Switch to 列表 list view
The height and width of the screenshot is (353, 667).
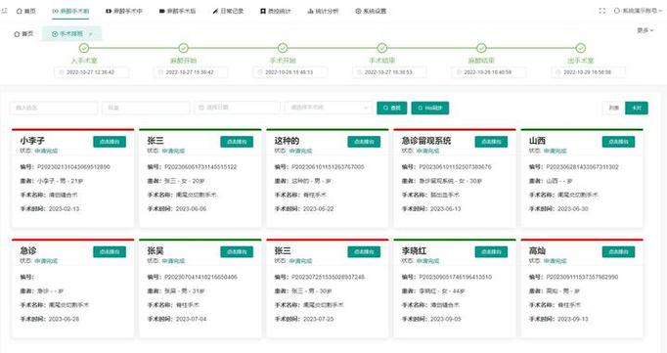tap(613, 108)
